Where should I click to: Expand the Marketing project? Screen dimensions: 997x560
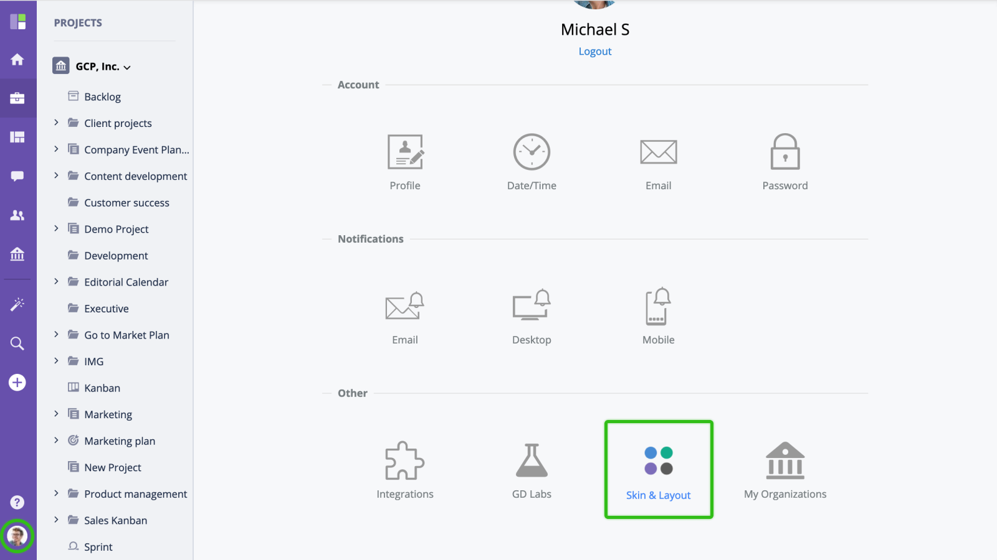tap(56, 414)
